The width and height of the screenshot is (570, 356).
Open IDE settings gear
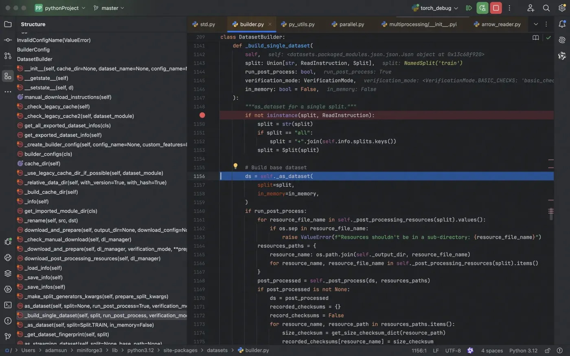(x=562, y=8)
